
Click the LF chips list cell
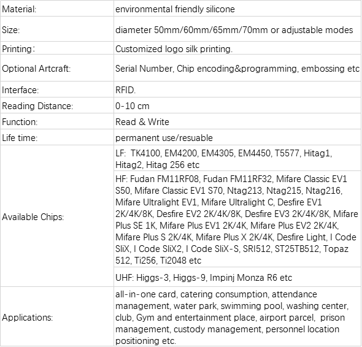[237, 158]
